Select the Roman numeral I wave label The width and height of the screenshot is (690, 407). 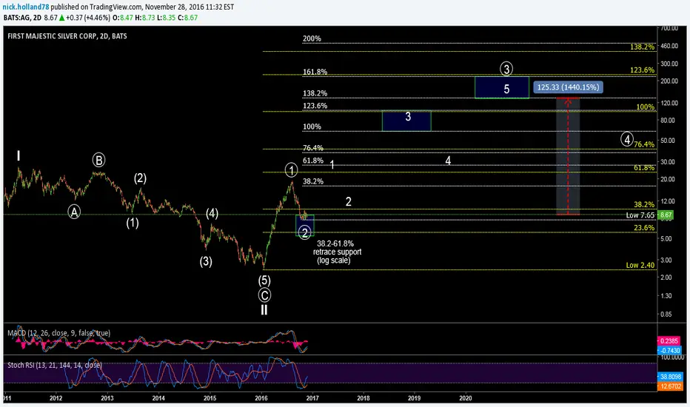click(x=19, y=155)
